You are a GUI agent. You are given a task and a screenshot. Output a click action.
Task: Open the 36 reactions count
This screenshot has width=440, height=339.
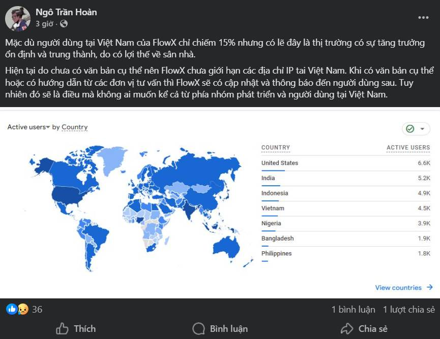coord(37,310)
